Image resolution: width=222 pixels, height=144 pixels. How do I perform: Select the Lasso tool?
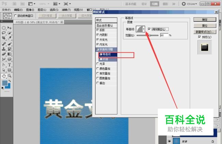pos(4,33)
